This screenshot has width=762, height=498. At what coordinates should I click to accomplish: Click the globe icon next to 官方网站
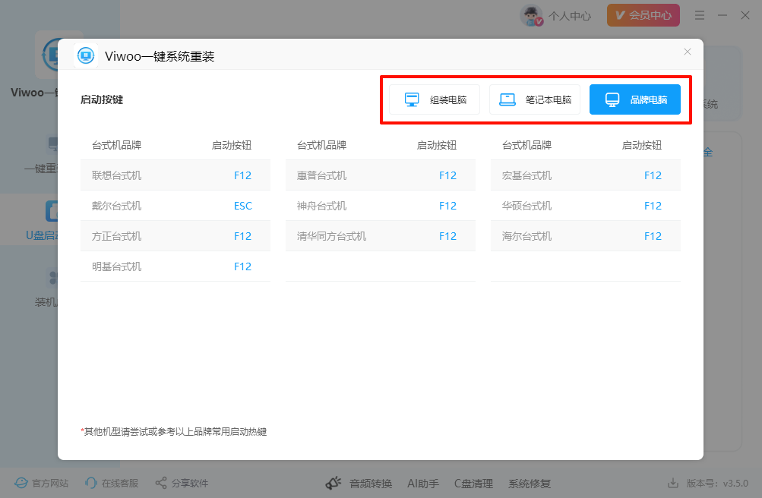point(21,483)
